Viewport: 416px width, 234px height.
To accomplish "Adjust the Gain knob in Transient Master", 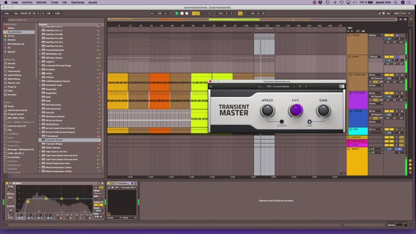I will pyautogui.click(x=323, y=110).
